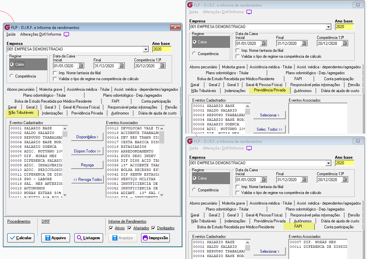This screenshot has height=259, width=367.
Task: Select 00007 DIF. HORAS MES in bottom-right Associados
Action: click(x=318, y=242)
